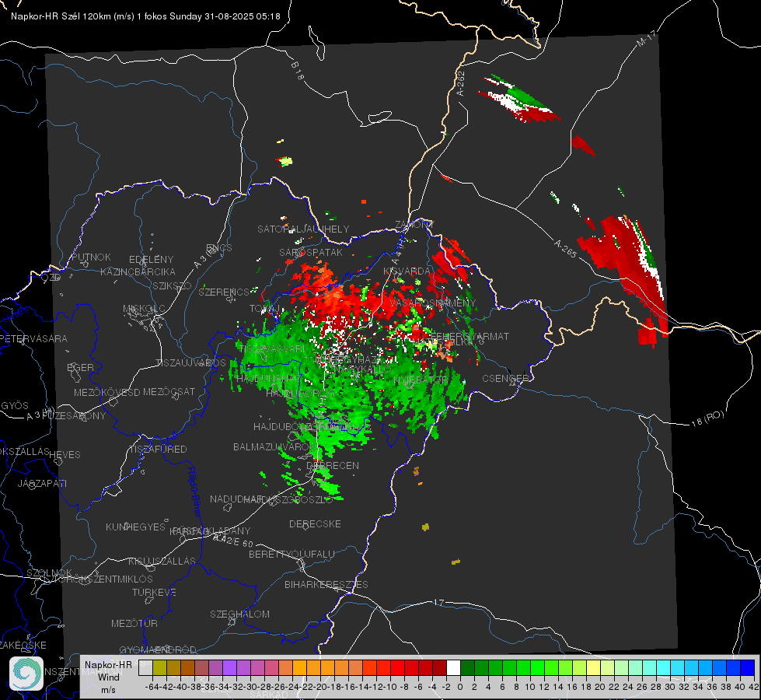Viewport: 761px width, 700px height.
Task: Select the 'A 42/E 60' road label
Action: point(233,541)
